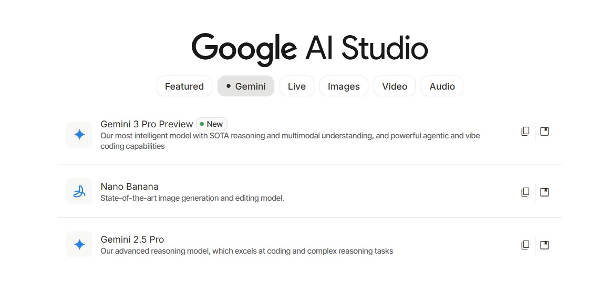Screen dimensions: 599x305
Task: Click the copy icon in the Nano Banana row
Action: tap(525, 192)
